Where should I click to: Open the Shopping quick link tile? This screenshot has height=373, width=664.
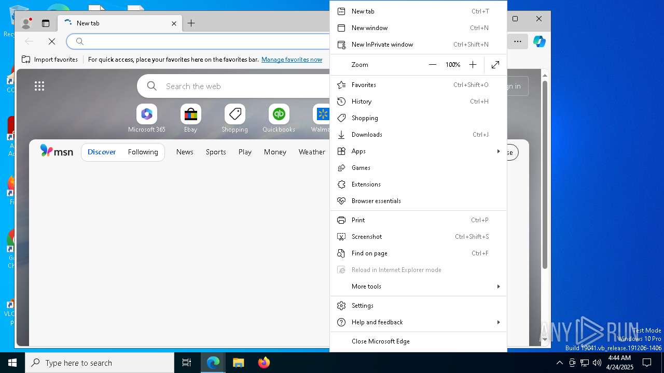click(x=234, y=119)
